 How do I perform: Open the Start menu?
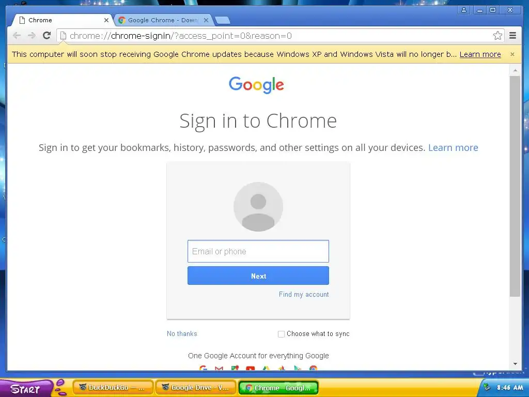[x=27, y=388]
